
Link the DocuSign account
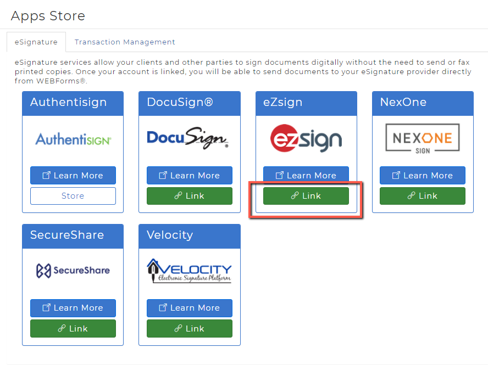[190, 196]
